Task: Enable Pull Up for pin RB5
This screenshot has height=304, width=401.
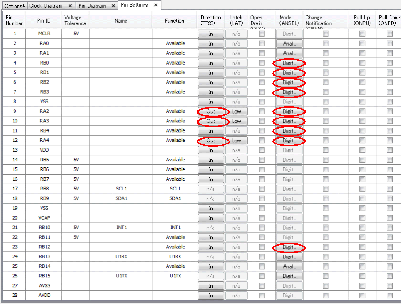Action: (362, 160)
